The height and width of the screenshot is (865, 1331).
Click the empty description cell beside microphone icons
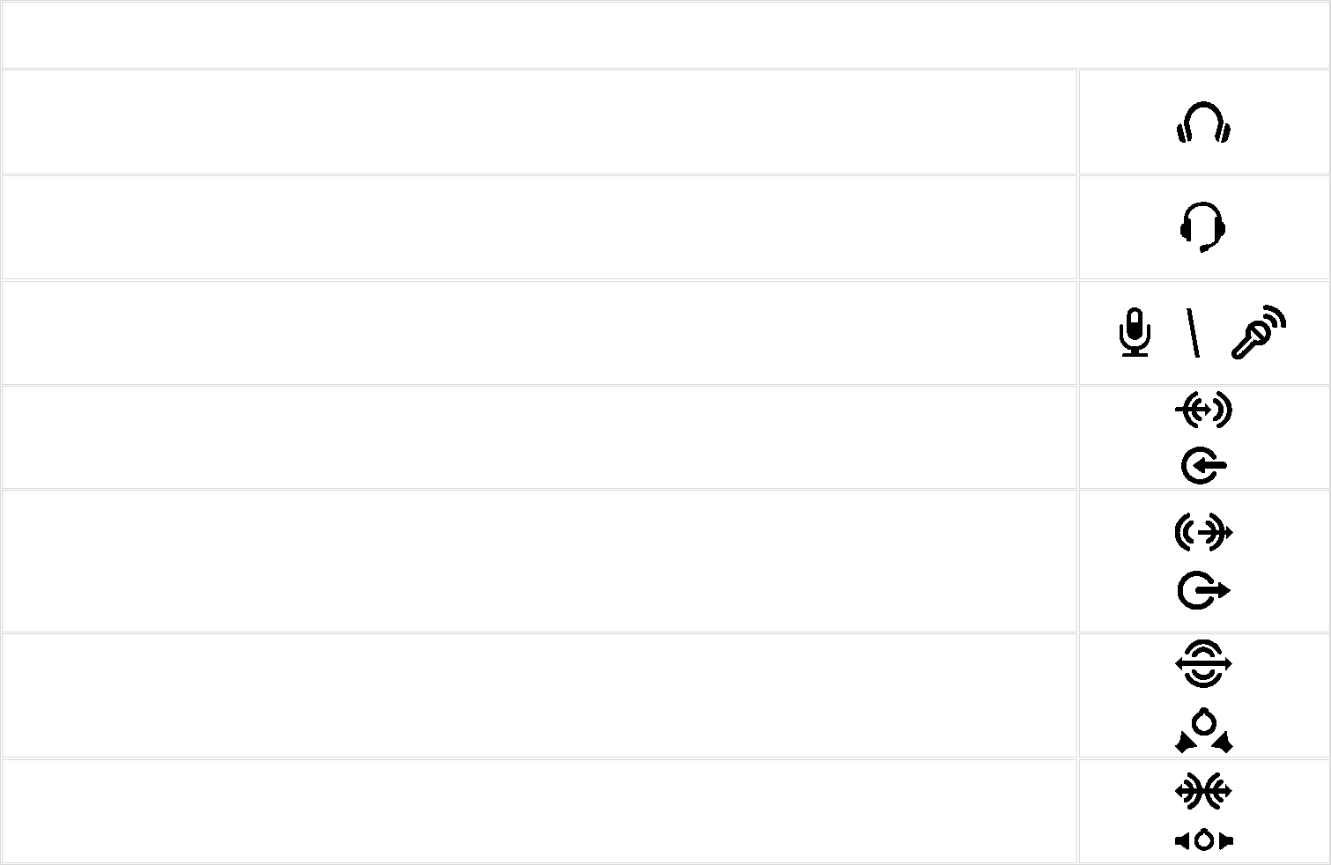click(539, 333)
